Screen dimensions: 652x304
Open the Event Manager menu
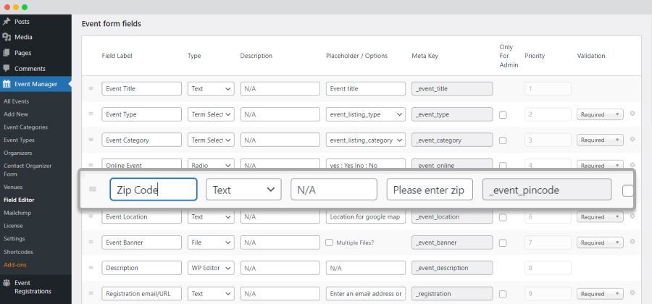35,84
